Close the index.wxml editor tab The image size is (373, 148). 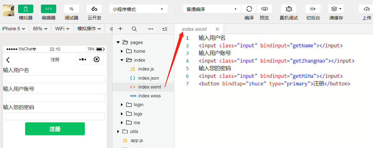click(x=217, y=29)
